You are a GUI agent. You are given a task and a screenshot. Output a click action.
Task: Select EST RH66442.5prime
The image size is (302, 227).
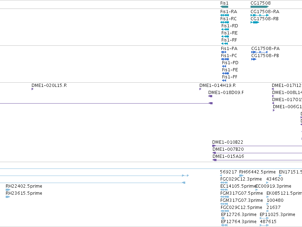[257, 172]
